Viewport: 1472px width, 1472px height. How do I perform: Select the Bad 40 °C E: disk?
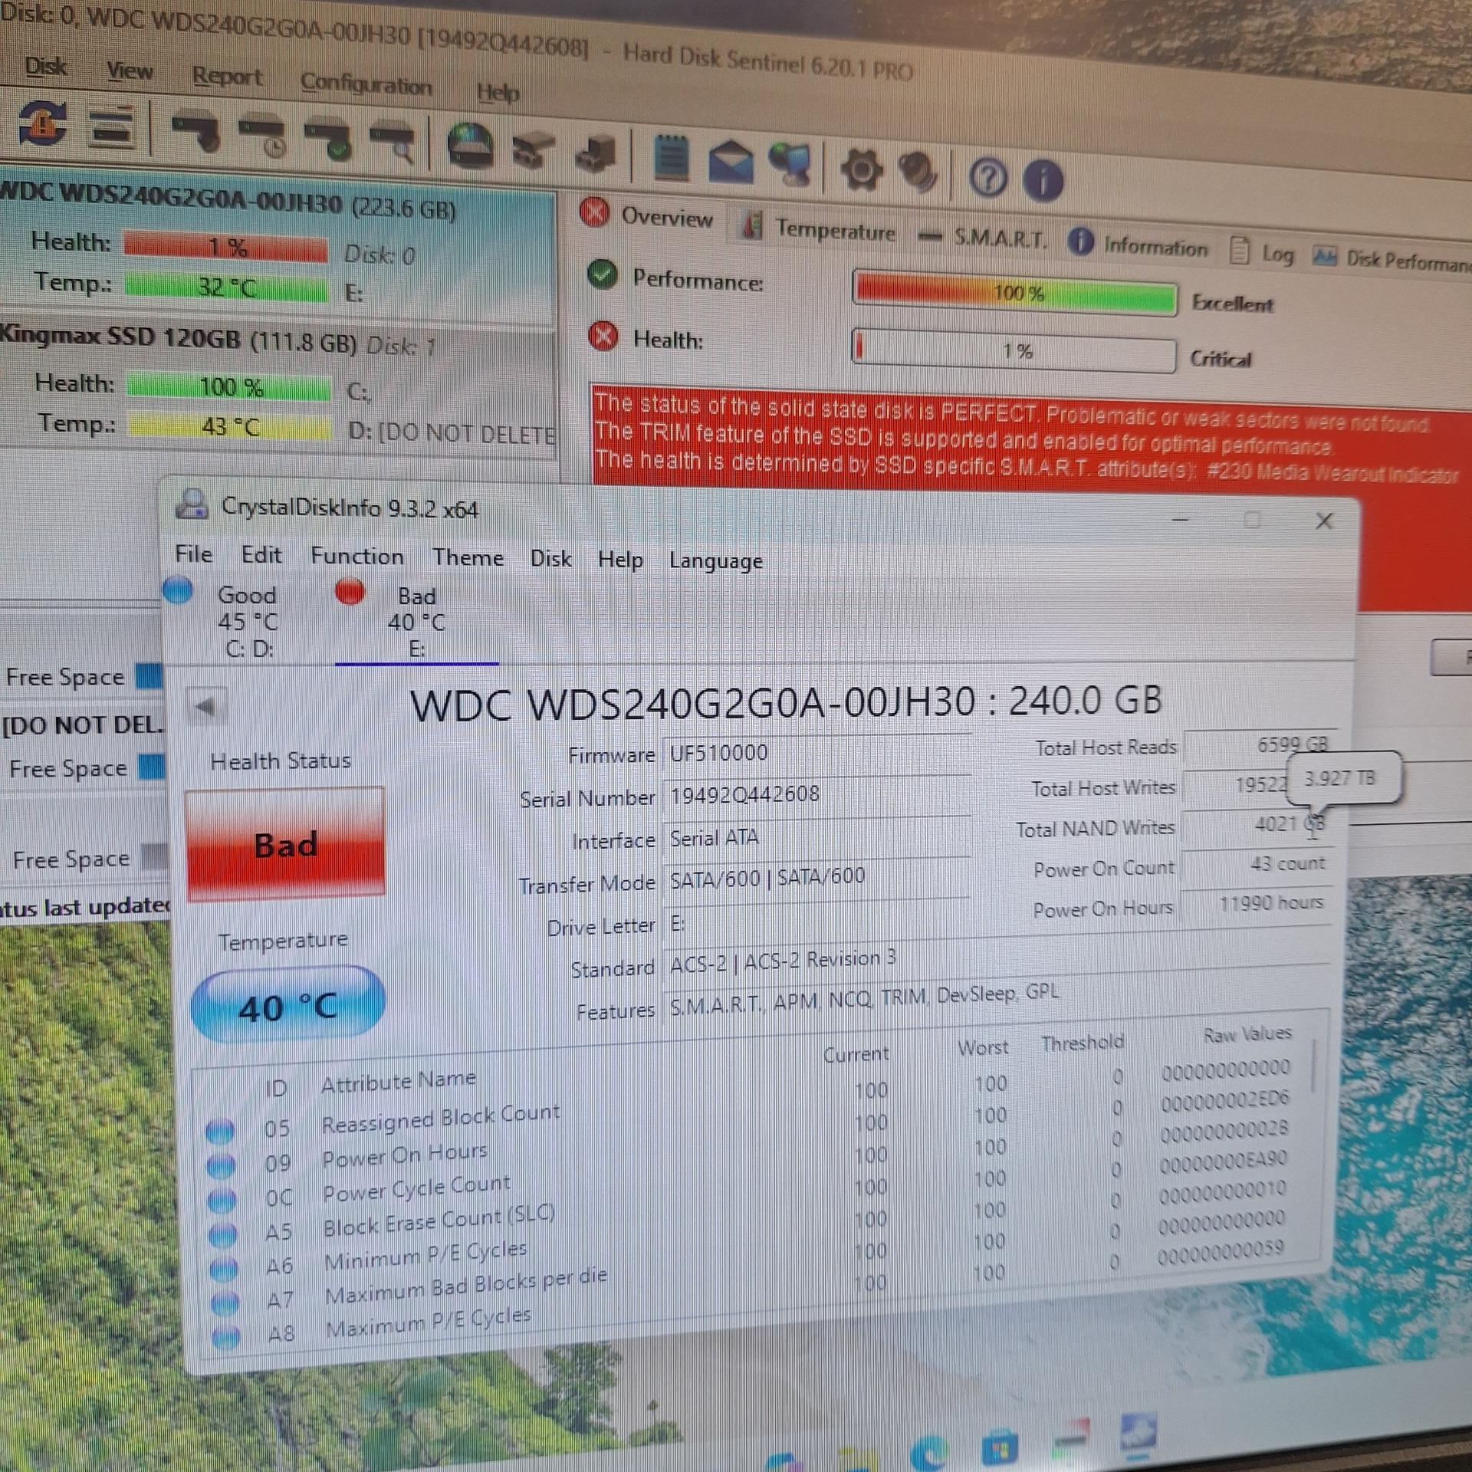pyautogui.click(x=416, y=623)
